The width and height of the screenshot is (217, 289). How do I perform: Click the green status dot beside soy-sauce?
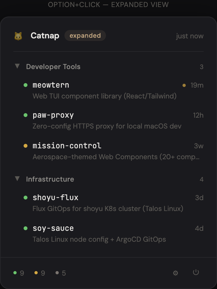pyautogui.click(x=26, y=228)
